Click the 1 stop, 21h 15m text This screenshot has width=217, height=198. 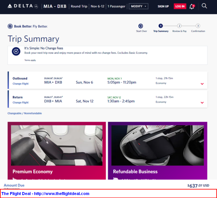click(164, 78)
